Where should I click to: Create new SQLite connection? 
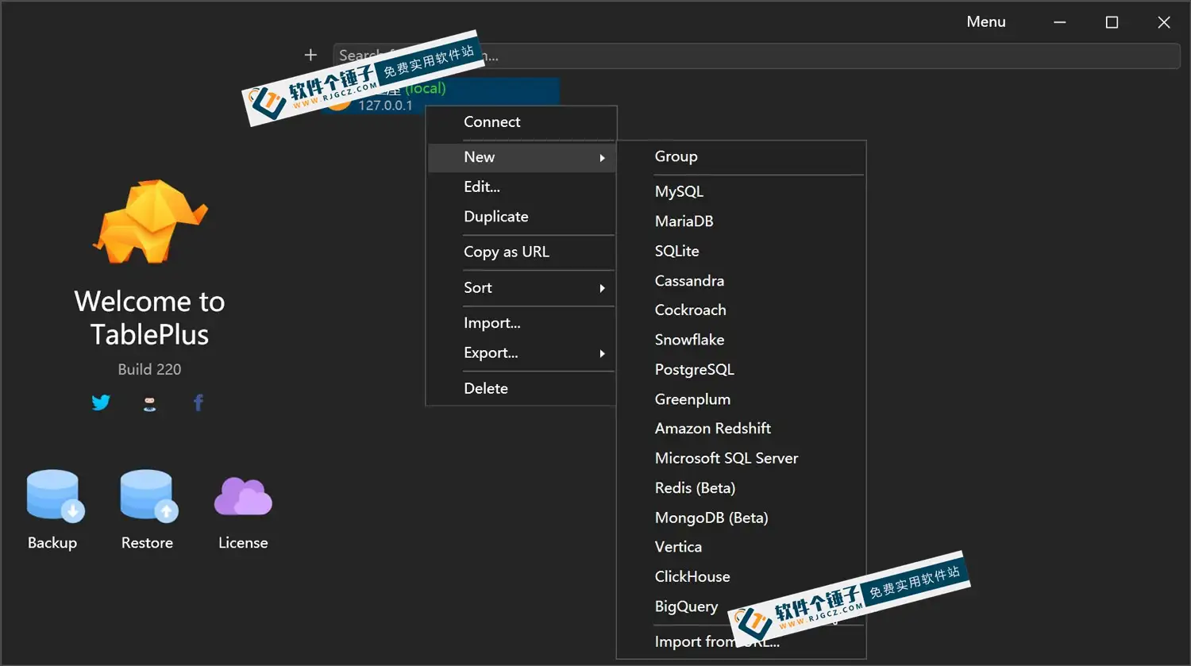click(x=741, y=252)
